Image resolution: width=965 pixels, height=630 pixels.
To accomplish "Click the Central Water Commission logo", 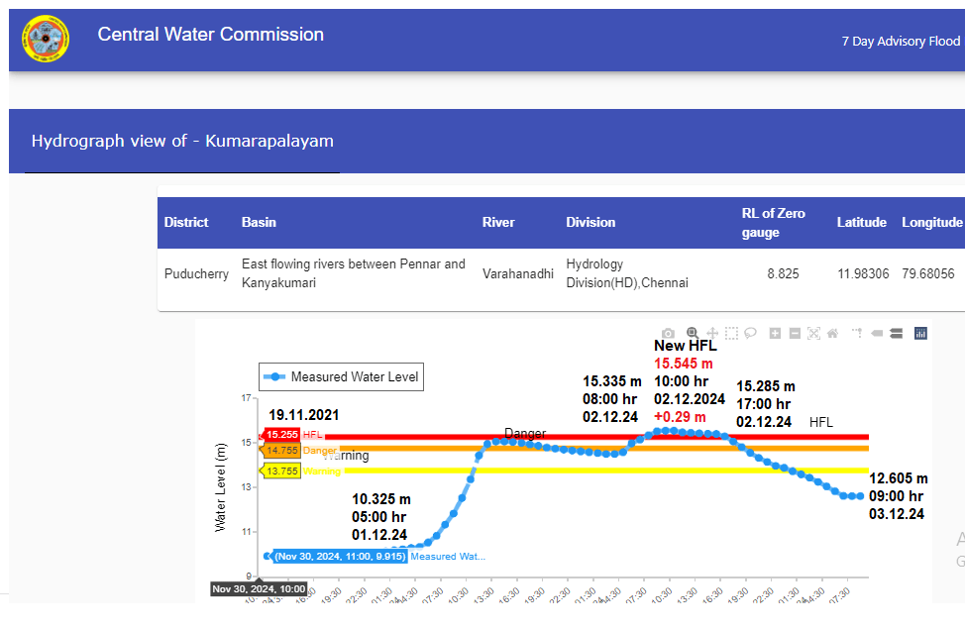I will [x=46, y=40].
